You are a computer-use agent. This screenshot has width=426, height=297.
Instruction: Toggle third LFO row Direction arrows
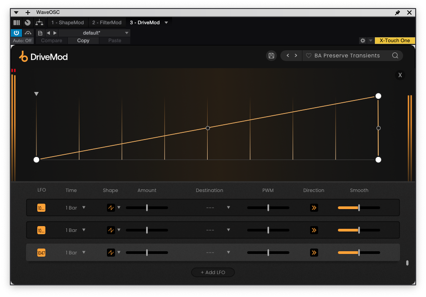[x=314, y=253]
